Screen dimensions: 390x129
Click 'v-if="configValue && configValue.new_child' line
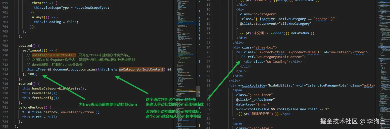click(x=282, y=109)
